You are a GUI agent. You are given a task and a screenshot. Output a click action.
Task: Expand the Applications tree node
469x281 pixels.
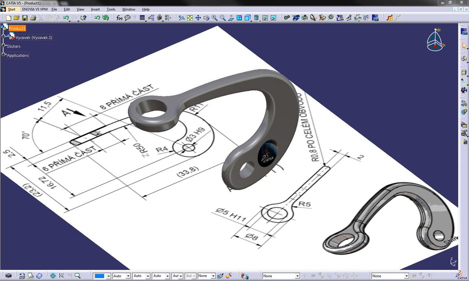pyautogui.click(x=4, y=55)
